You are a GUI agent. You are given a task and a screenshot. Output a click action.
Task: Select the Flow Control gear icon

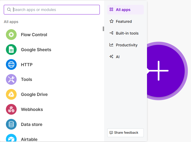click(x=11, y=35)
